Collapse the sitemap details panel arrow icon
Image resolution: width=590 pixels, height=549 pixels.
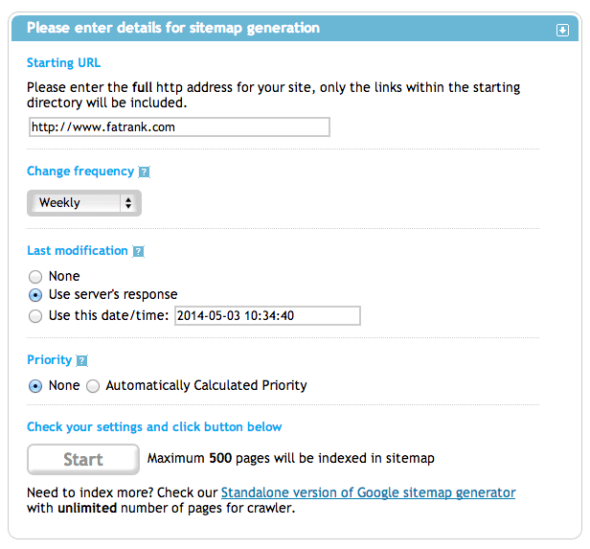562,30
